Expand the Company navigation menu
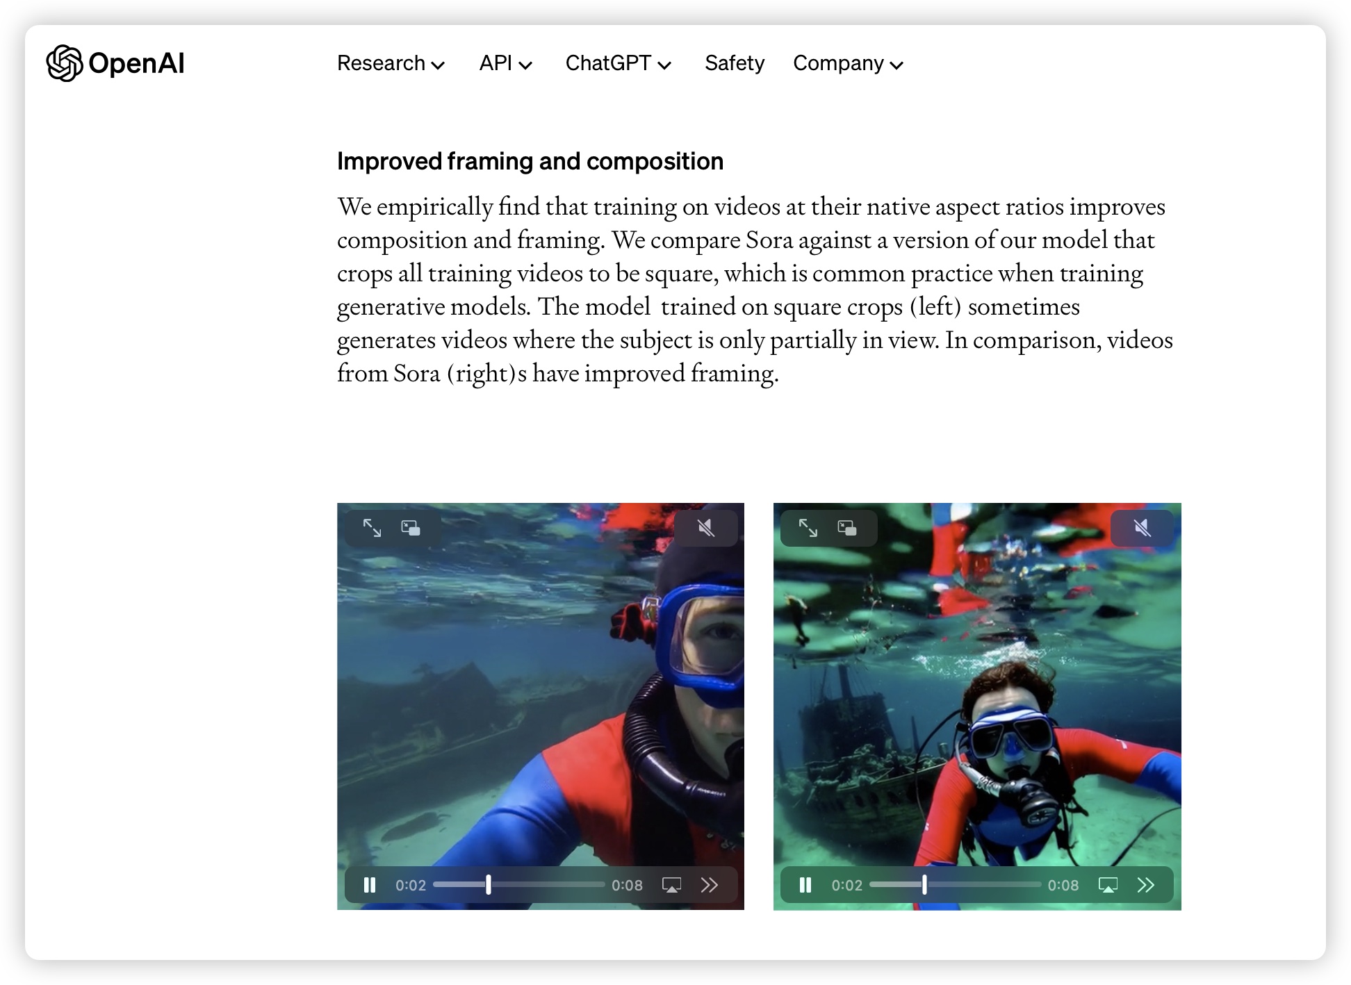The width and height of the screenshot is (1351, 985). tap(848, 63)
